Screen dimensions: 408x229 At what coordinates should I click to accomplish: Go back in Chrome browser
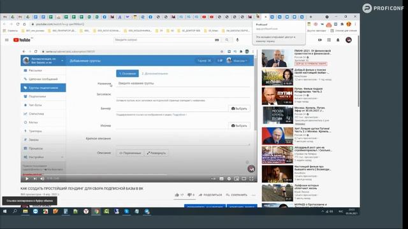[4, 24]
